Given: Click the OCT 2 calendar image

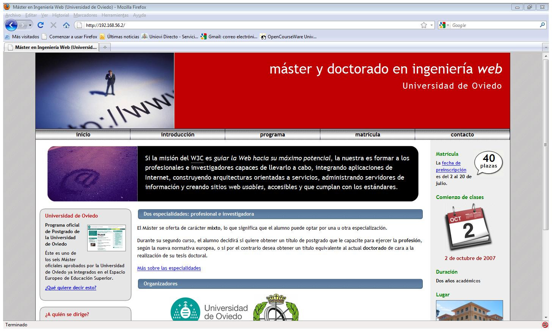Looking at the screenshot, I should [469, 227].
